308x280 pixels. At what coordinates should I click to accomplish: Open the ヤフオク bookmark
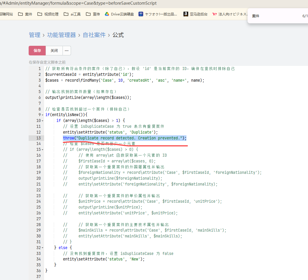pyautogui.click(x=158, y=14)
